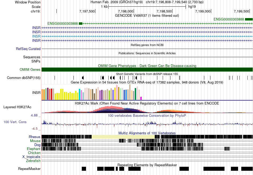Click the Window Position label
Viewport: 253px width, 175px height.
tap(28, 2)
